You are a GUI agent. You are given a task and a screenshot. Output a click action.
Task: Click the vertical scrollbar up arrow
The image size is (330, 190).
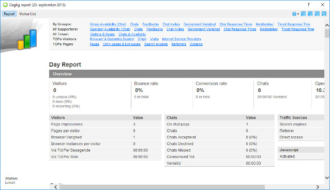[327, 25]
